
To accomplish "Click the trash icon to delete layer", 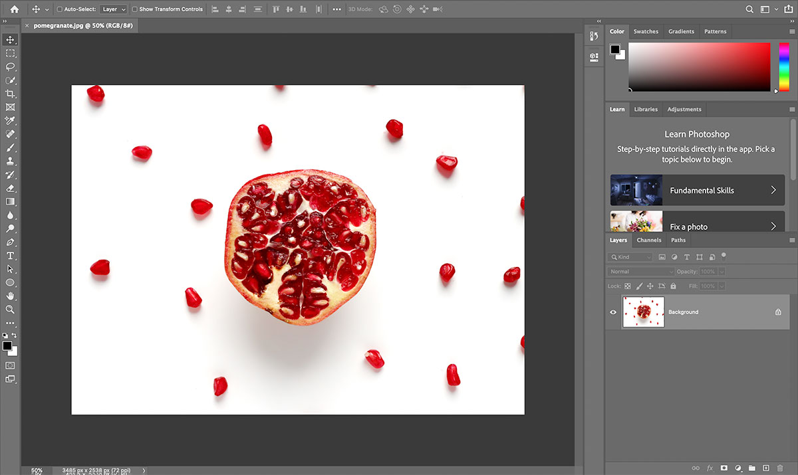I will point(780,468).
